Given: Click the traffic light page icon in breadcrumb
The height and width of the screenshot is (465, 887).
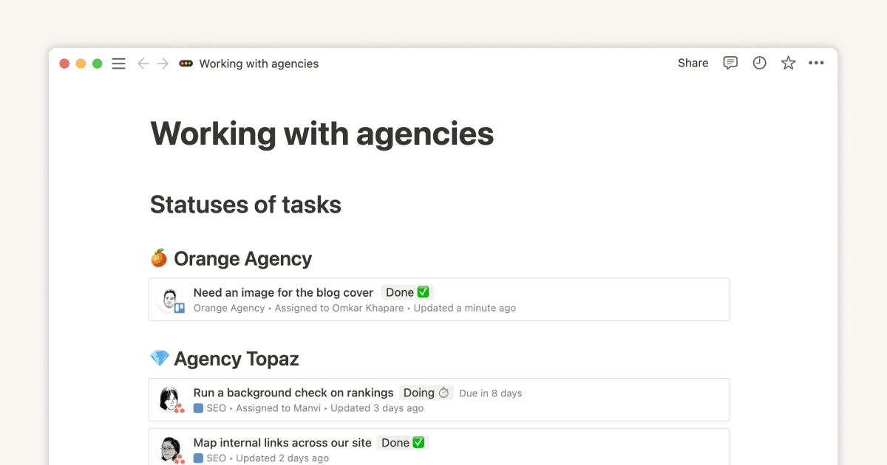Looking at the screenshot, I should [x=186, y=63].
